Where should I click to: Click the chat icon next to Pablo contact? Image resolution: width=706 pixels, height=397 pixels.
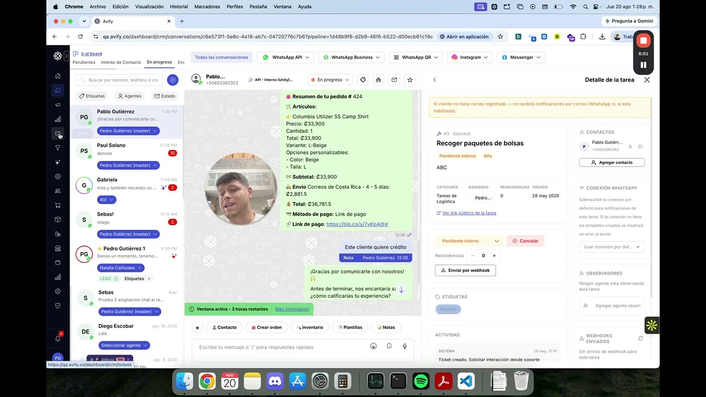click(640, 147)
